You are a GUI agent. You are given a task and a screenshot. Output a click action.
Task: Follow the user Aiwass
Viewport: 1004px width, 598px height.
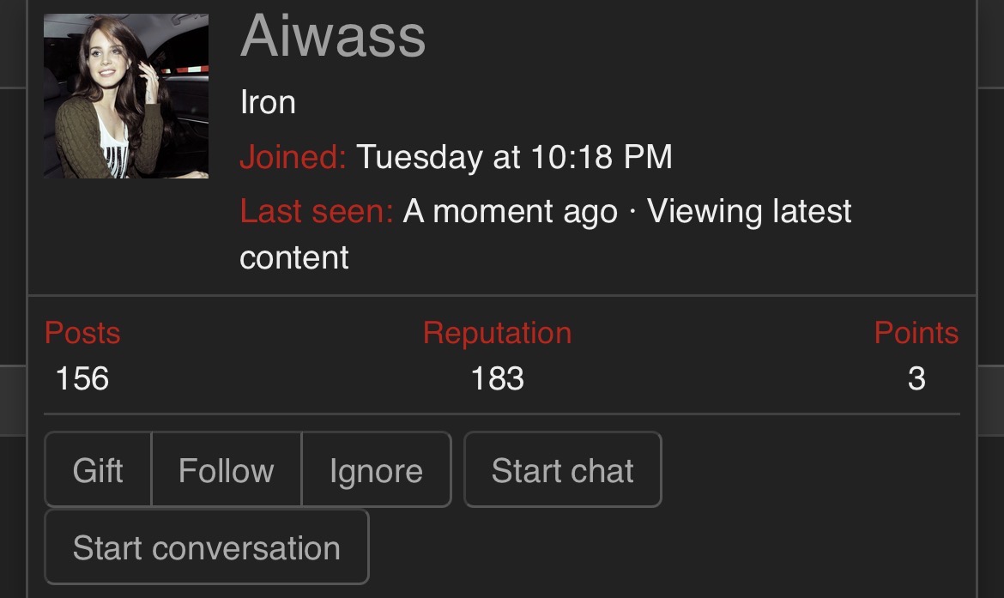(226, 470)
